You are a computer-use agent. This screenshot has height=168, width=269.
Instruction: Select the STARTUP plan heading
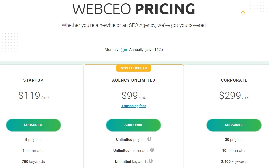33,80
